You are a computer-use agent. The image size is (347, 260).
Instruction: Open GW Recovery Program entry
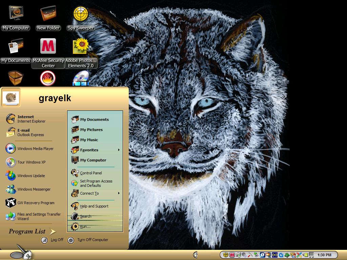tap(30, 203)
